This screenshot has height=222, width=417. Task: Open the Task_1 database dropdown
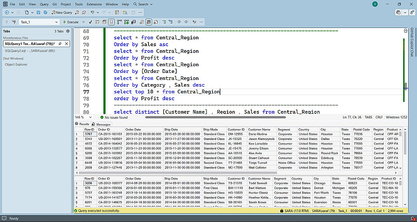click(x=57, y=22)
